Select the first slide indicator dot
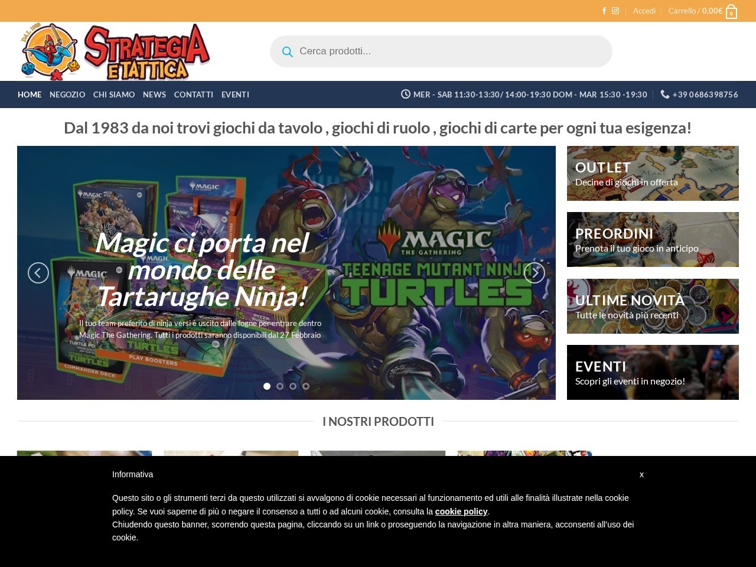Image resolution: width=756 pixels, height=567 pixels. pos(266,386)
